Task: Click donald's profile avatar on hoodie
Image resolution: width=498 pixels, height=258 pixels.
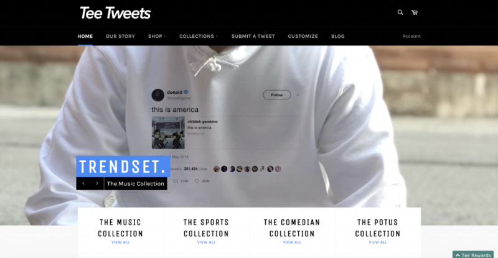Action: 157,95
